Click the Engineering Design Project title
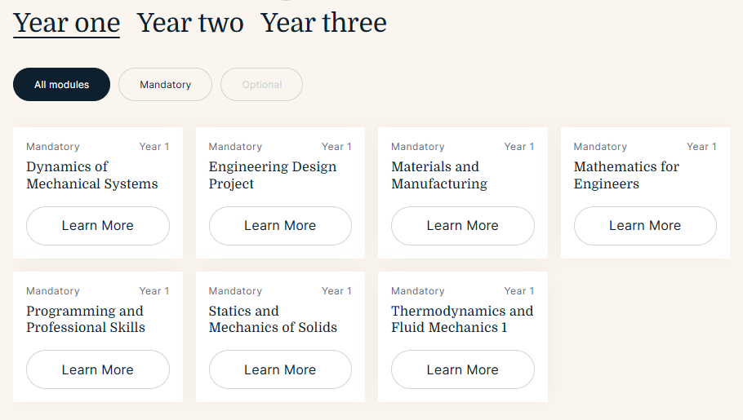The height and width of the screenshot is (420, 743). point(272,175)
